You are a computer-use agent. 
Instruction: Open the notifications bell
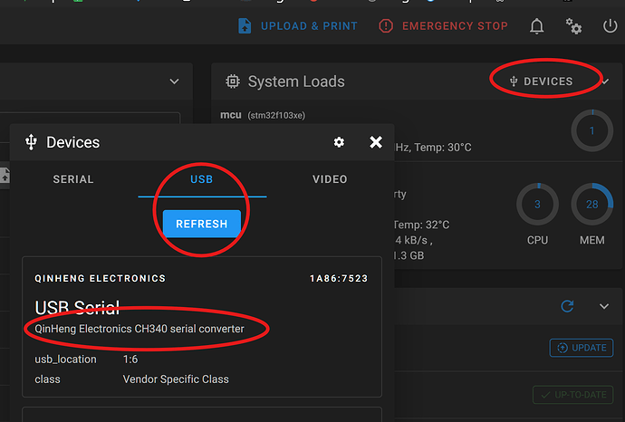(x=537, y=26)
